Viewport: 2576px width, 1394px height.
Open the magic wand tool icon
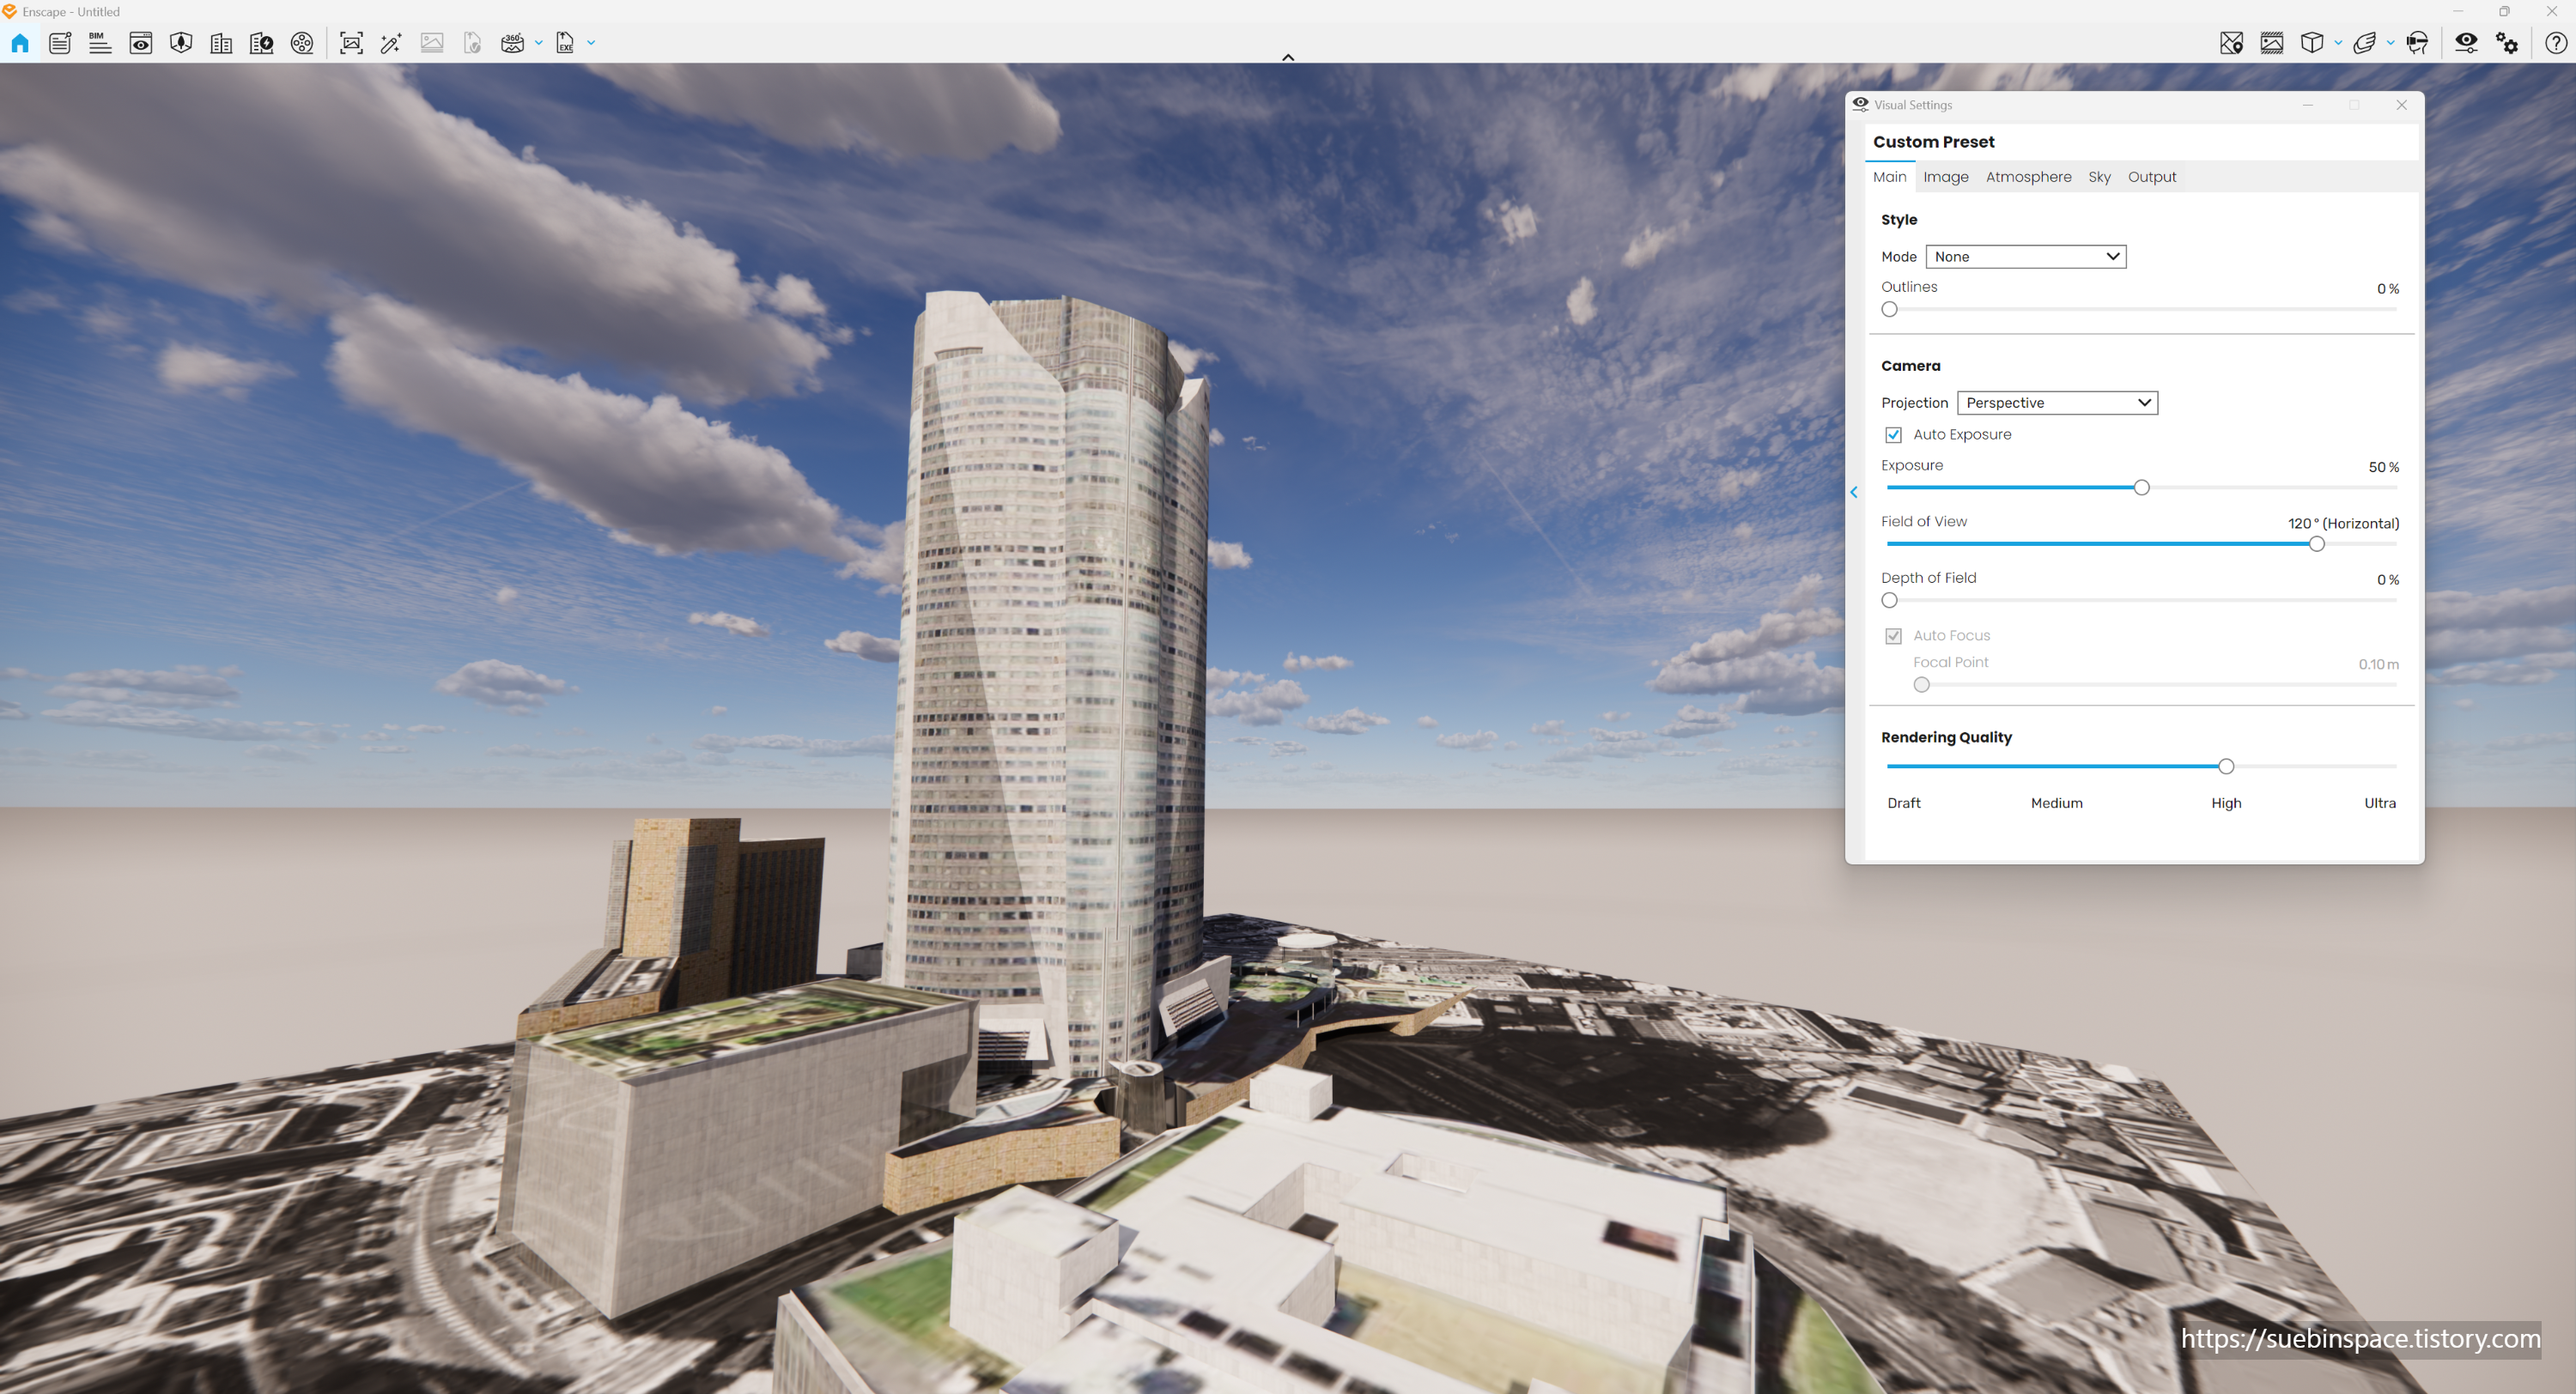coord(391,43)
